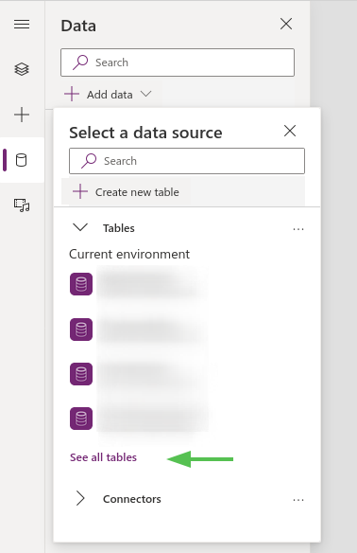Open the Media icon in sidebar

coord(22,205)
